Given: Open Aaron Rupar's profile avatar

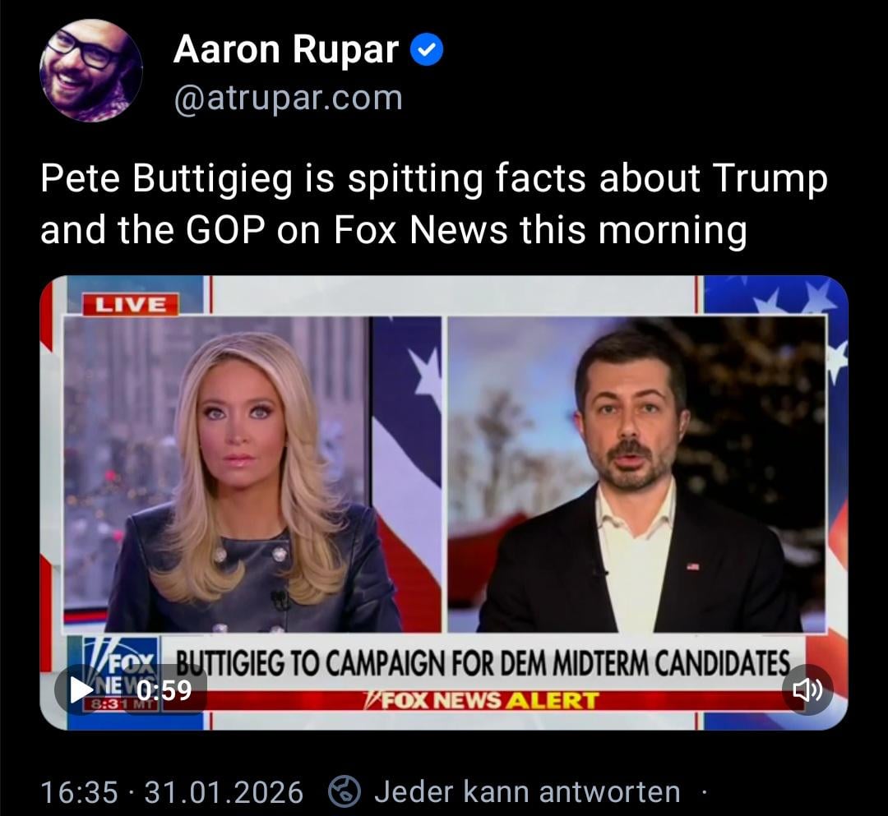Looking at the screenshot, I should coord(90,70).
